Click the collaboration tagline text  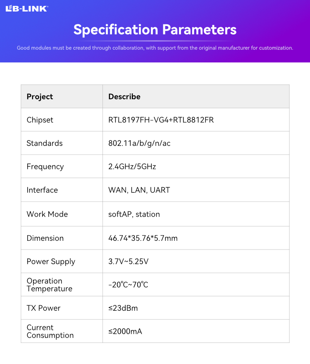coord(155,48)
